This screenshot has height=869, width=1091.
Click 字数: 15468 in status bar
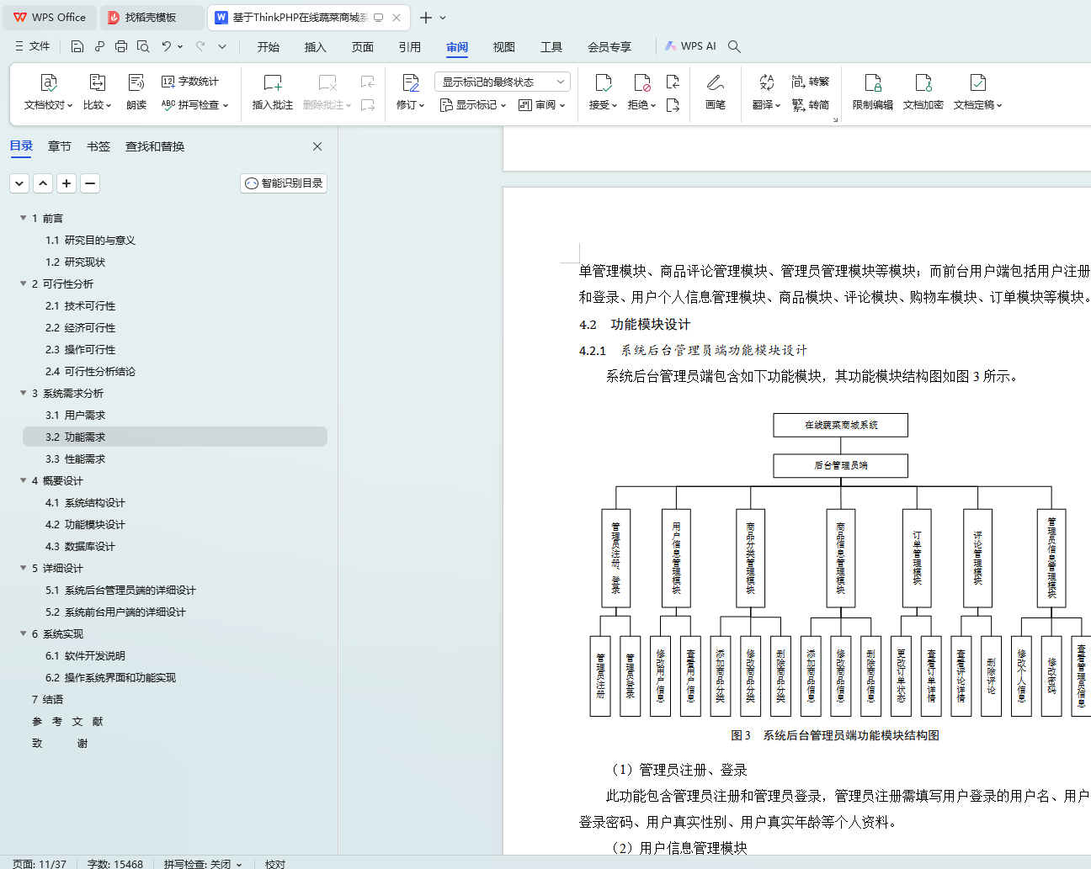pyautogui.click(x=115, y=864)
